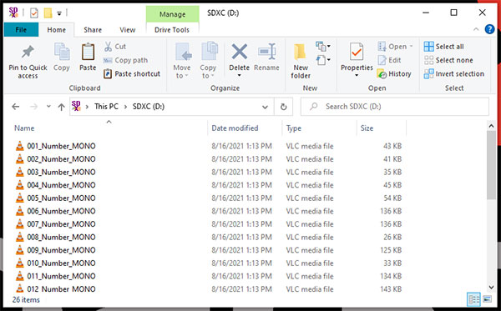Screen dimensions: 501x311
Task: Click Copy path in Clipboard group
Action: 125,60
